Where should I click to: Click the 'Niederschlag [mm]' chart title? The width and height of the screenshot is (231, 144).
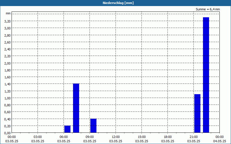(118, 3)
